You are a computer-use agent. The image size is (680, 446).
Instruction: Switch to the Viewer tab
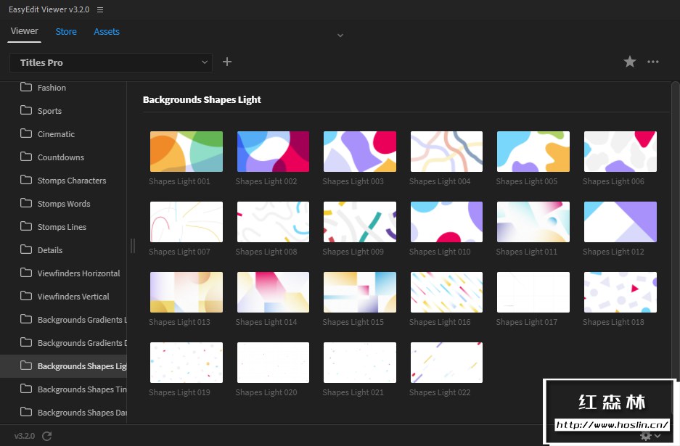click(x=24, y=31)
